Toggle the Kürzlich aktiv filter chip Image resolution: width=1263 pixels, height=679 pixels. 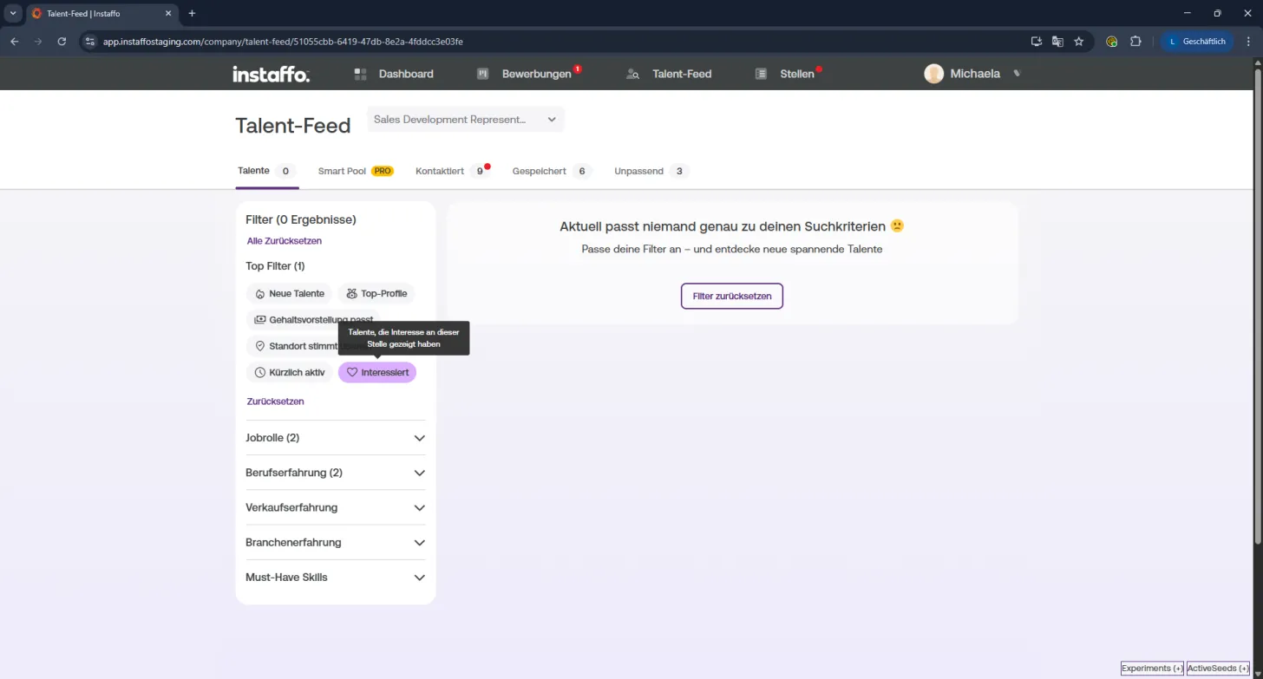pyautogui.click(x=290, y=373)
